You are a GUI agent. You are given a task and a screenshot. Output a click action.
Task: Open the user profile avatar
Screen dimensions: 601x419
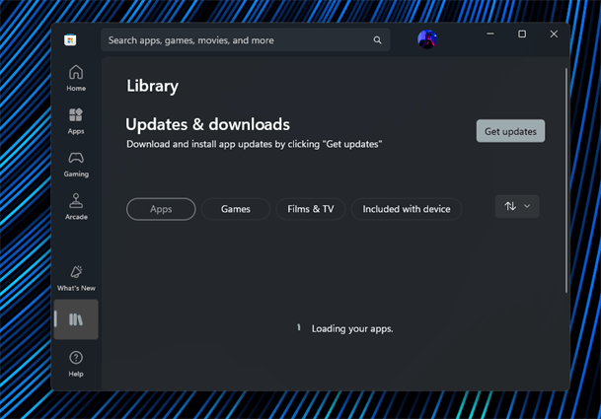(427, 39)
